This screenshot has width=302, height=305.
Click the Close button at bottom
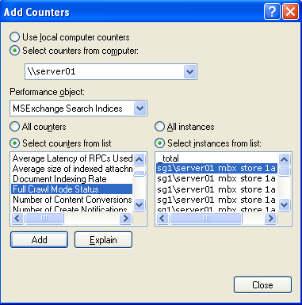[x=262, y=285]
